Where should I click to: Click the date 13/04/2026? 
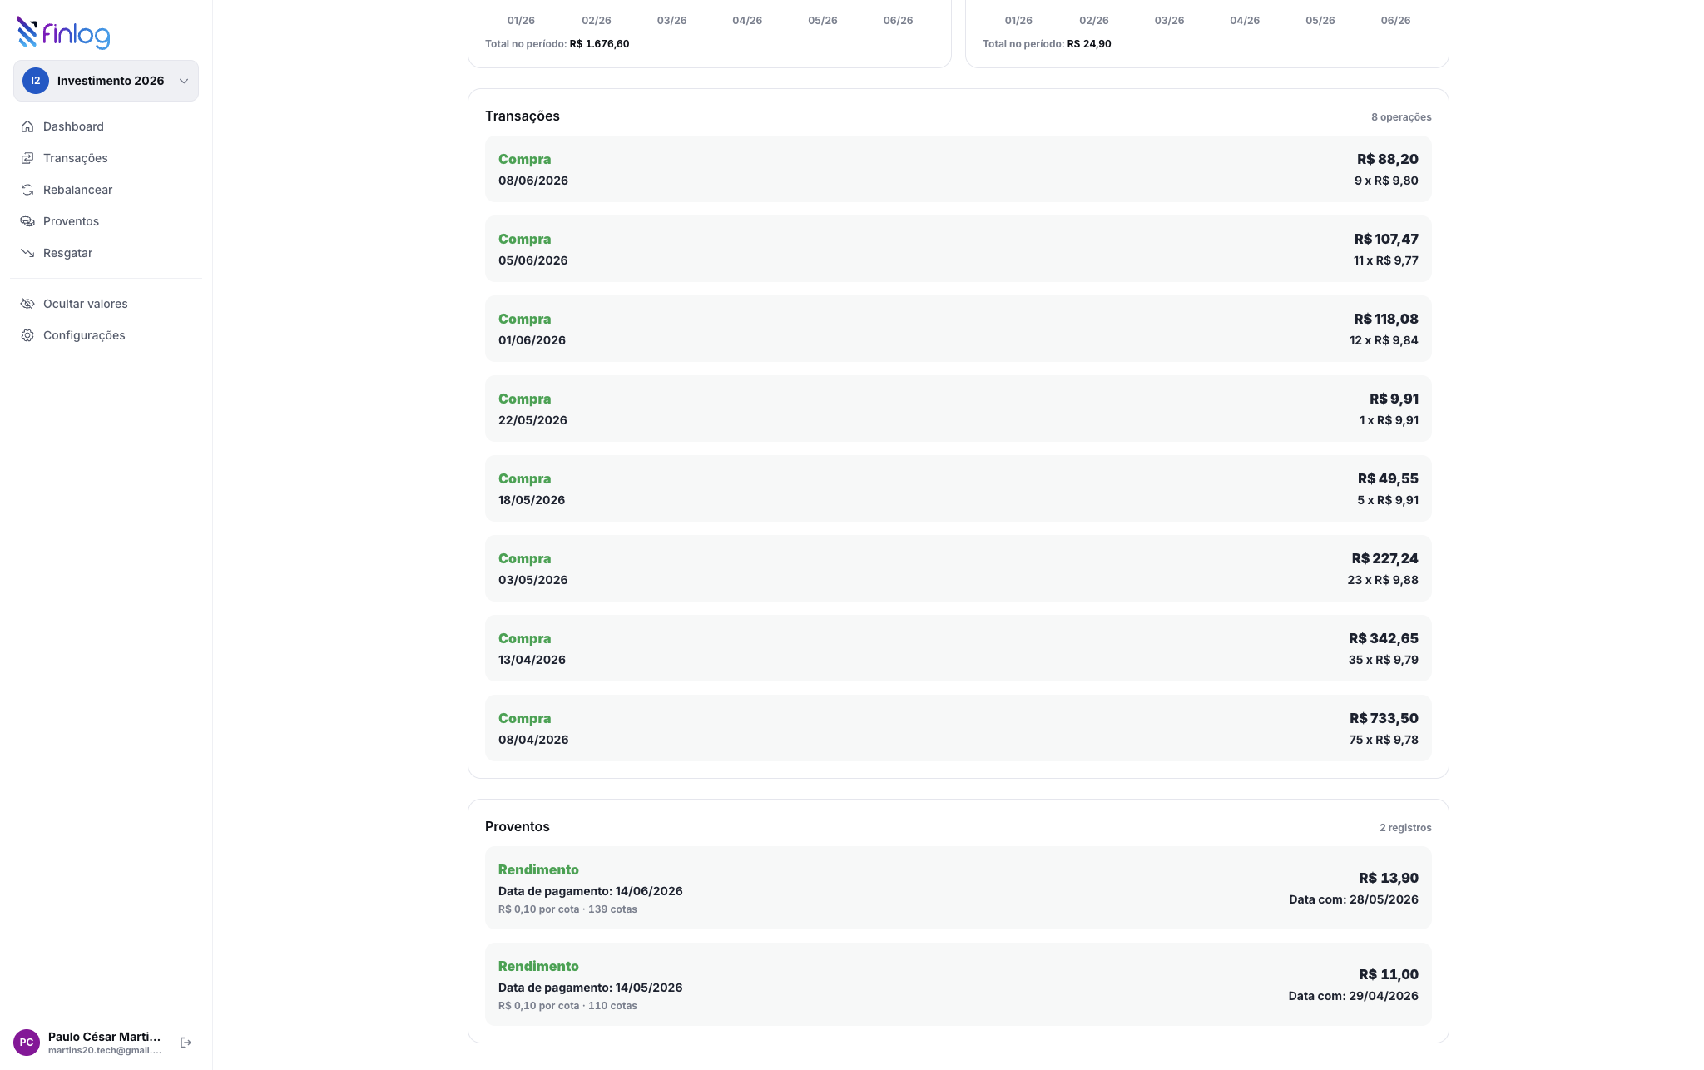coord(532,660)
